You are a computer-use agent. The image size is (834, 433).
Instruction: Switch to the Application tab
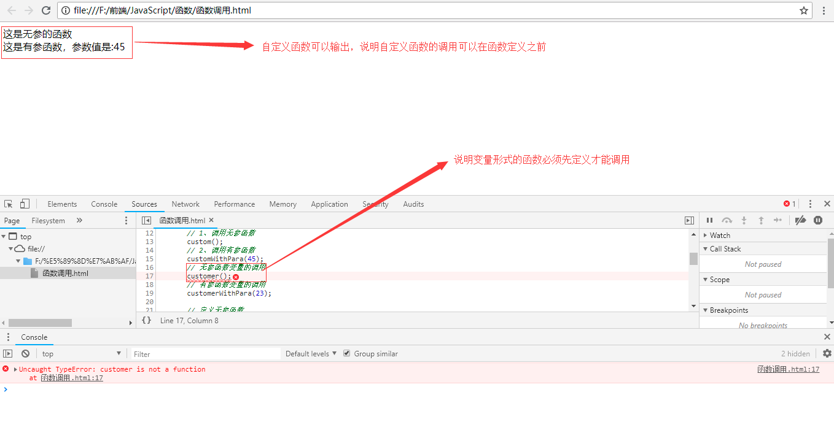click(329, 204)
